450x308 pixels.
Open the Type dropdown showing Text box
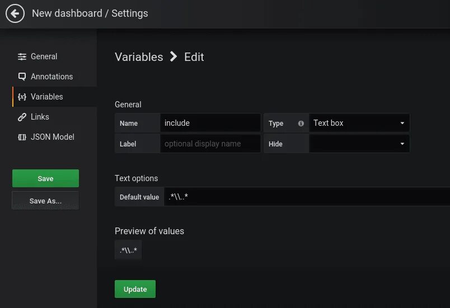pyautogui.click(x=359, y=123)
